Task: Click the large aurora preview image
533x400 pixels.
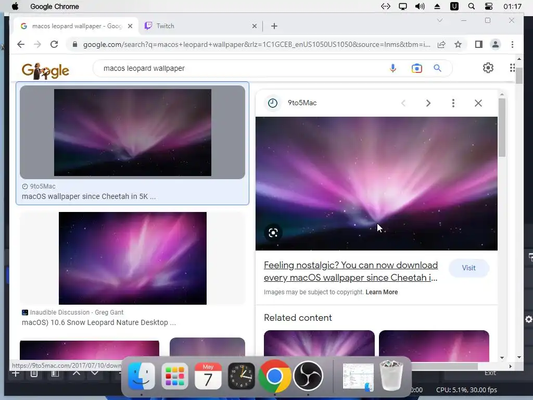Action: tap(376, 183)
